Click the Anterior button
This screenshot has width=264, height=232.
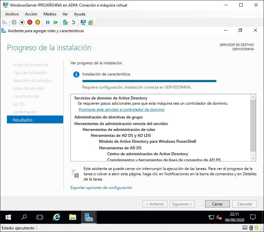coord(155,204)
